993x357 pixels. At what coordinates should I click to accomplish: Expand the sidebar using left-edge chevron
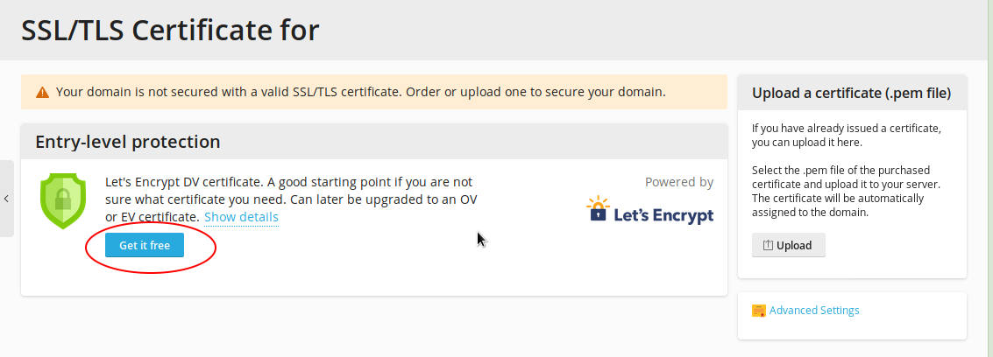click(6, 199)
